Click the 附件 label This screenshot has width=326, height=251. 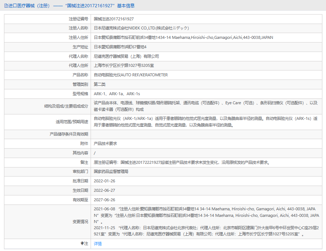pyautogui.click(x=84, y=143)
